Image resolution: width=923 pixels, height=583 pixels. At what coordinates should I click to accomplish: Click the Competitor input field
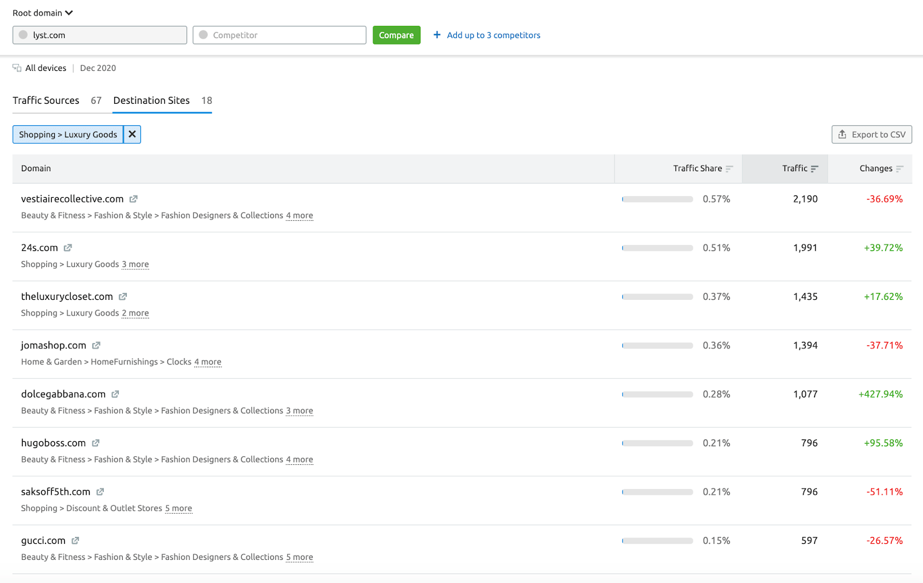point(279,35)
